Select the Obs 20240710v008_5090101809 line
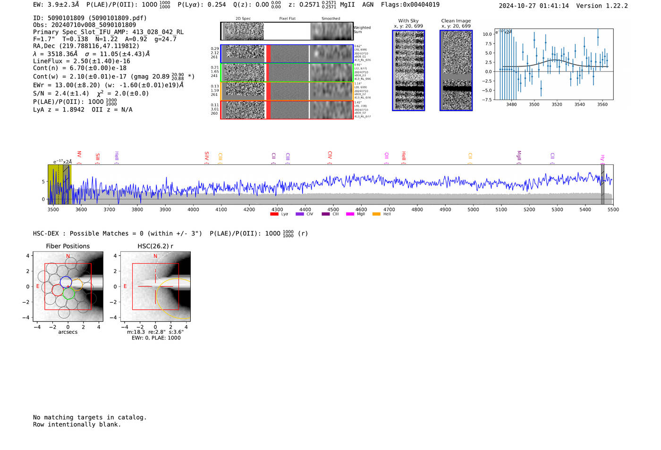Screen dimensions: 661x450 point(85,25)
